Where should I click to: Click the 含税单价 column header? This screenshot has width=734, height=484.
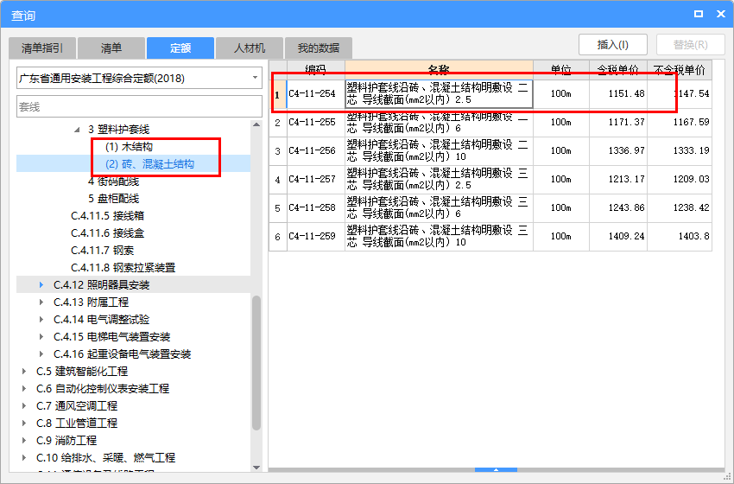click(618, 69)
